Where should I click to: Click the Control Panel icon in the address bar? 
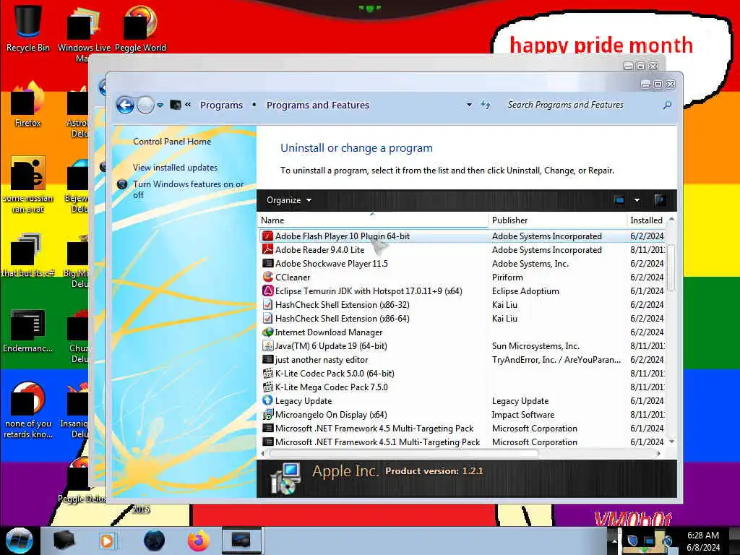(x=176, y=105)
